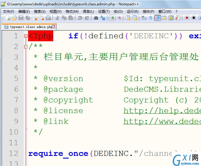This screenshot has width=201, height=166.
Task: Select the typeunit.class.admin.php tab
Action: point(29,27)
